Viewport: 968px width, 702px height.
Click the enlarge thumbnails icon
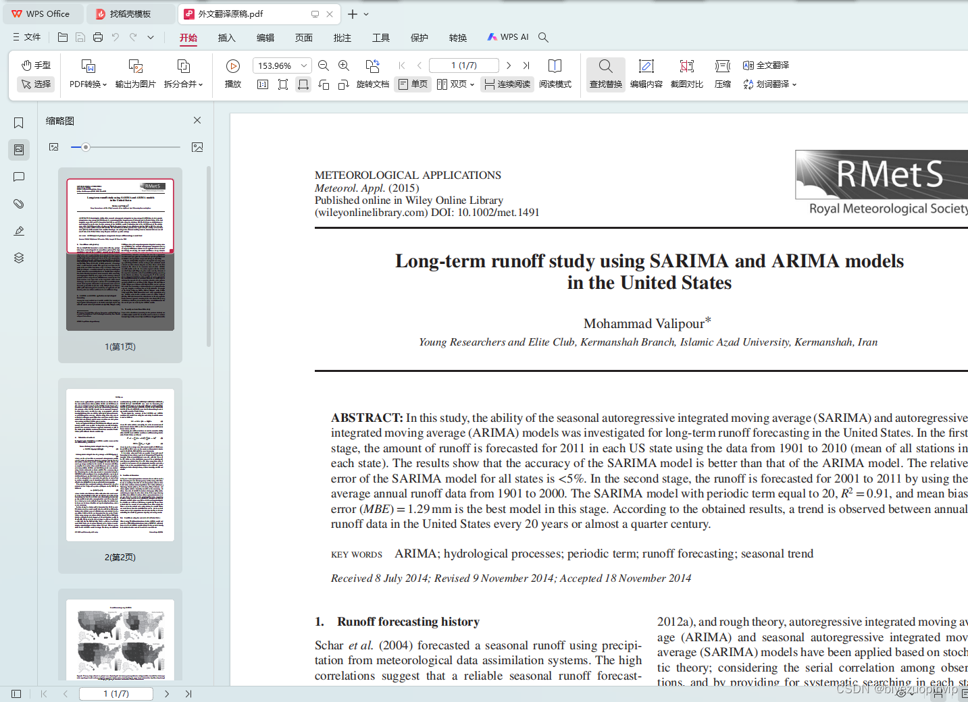pos(197,147)
